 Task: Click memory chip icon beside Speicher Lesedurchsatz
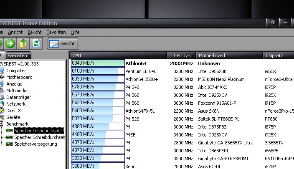pyautogui.click(x=9, y=131)
